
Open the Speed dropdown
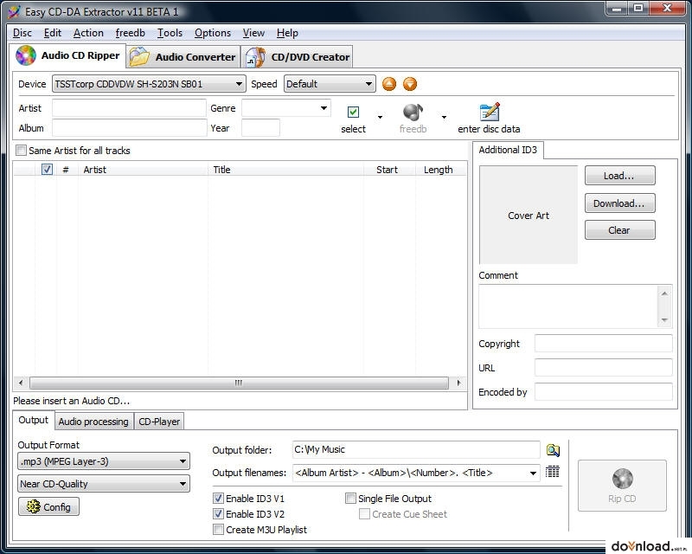(330, 84)
